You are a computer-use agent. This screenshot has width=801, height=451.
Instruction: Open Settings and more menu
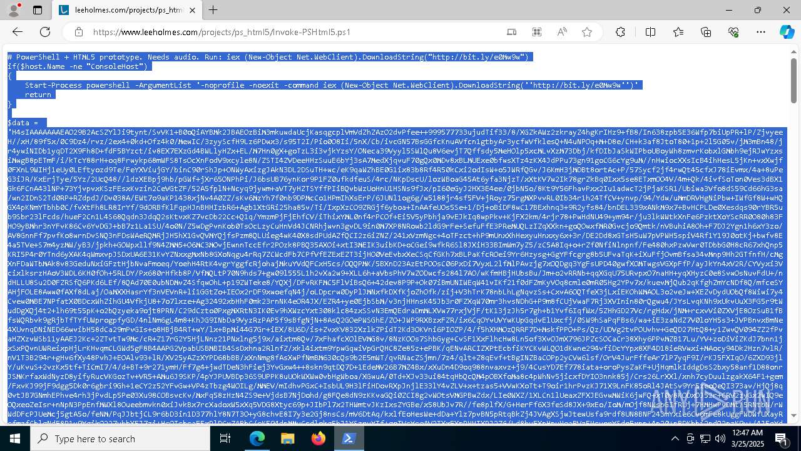pos(761,32)
